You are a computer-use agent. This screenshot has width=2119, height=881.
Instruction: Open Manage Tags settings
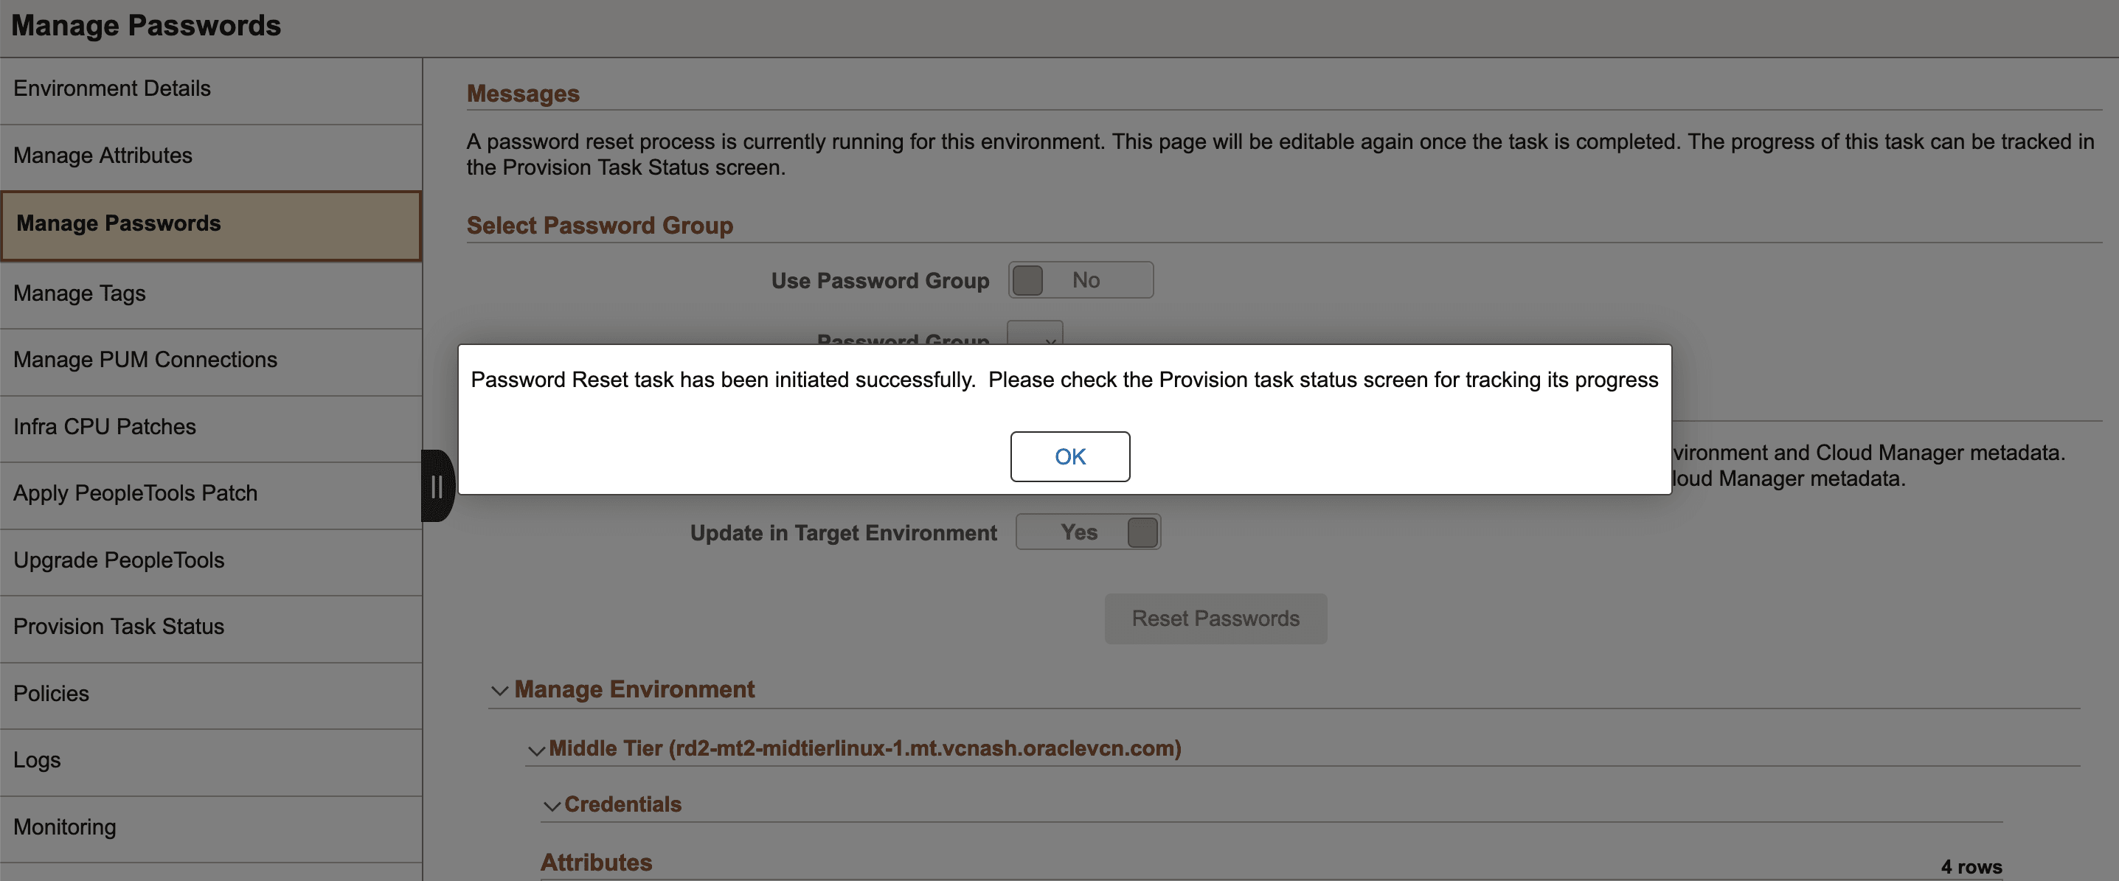tap(79, 293)
